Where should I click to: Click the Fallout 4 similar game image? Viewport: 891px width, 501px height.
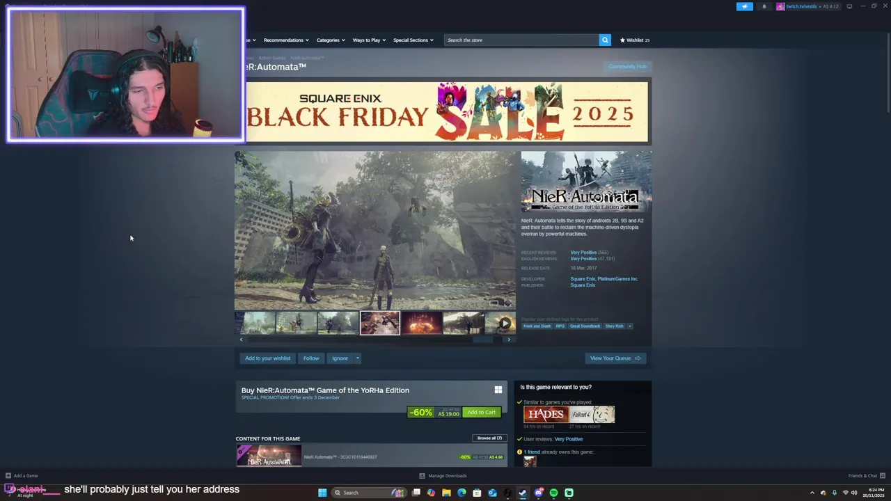pos(592,415)
